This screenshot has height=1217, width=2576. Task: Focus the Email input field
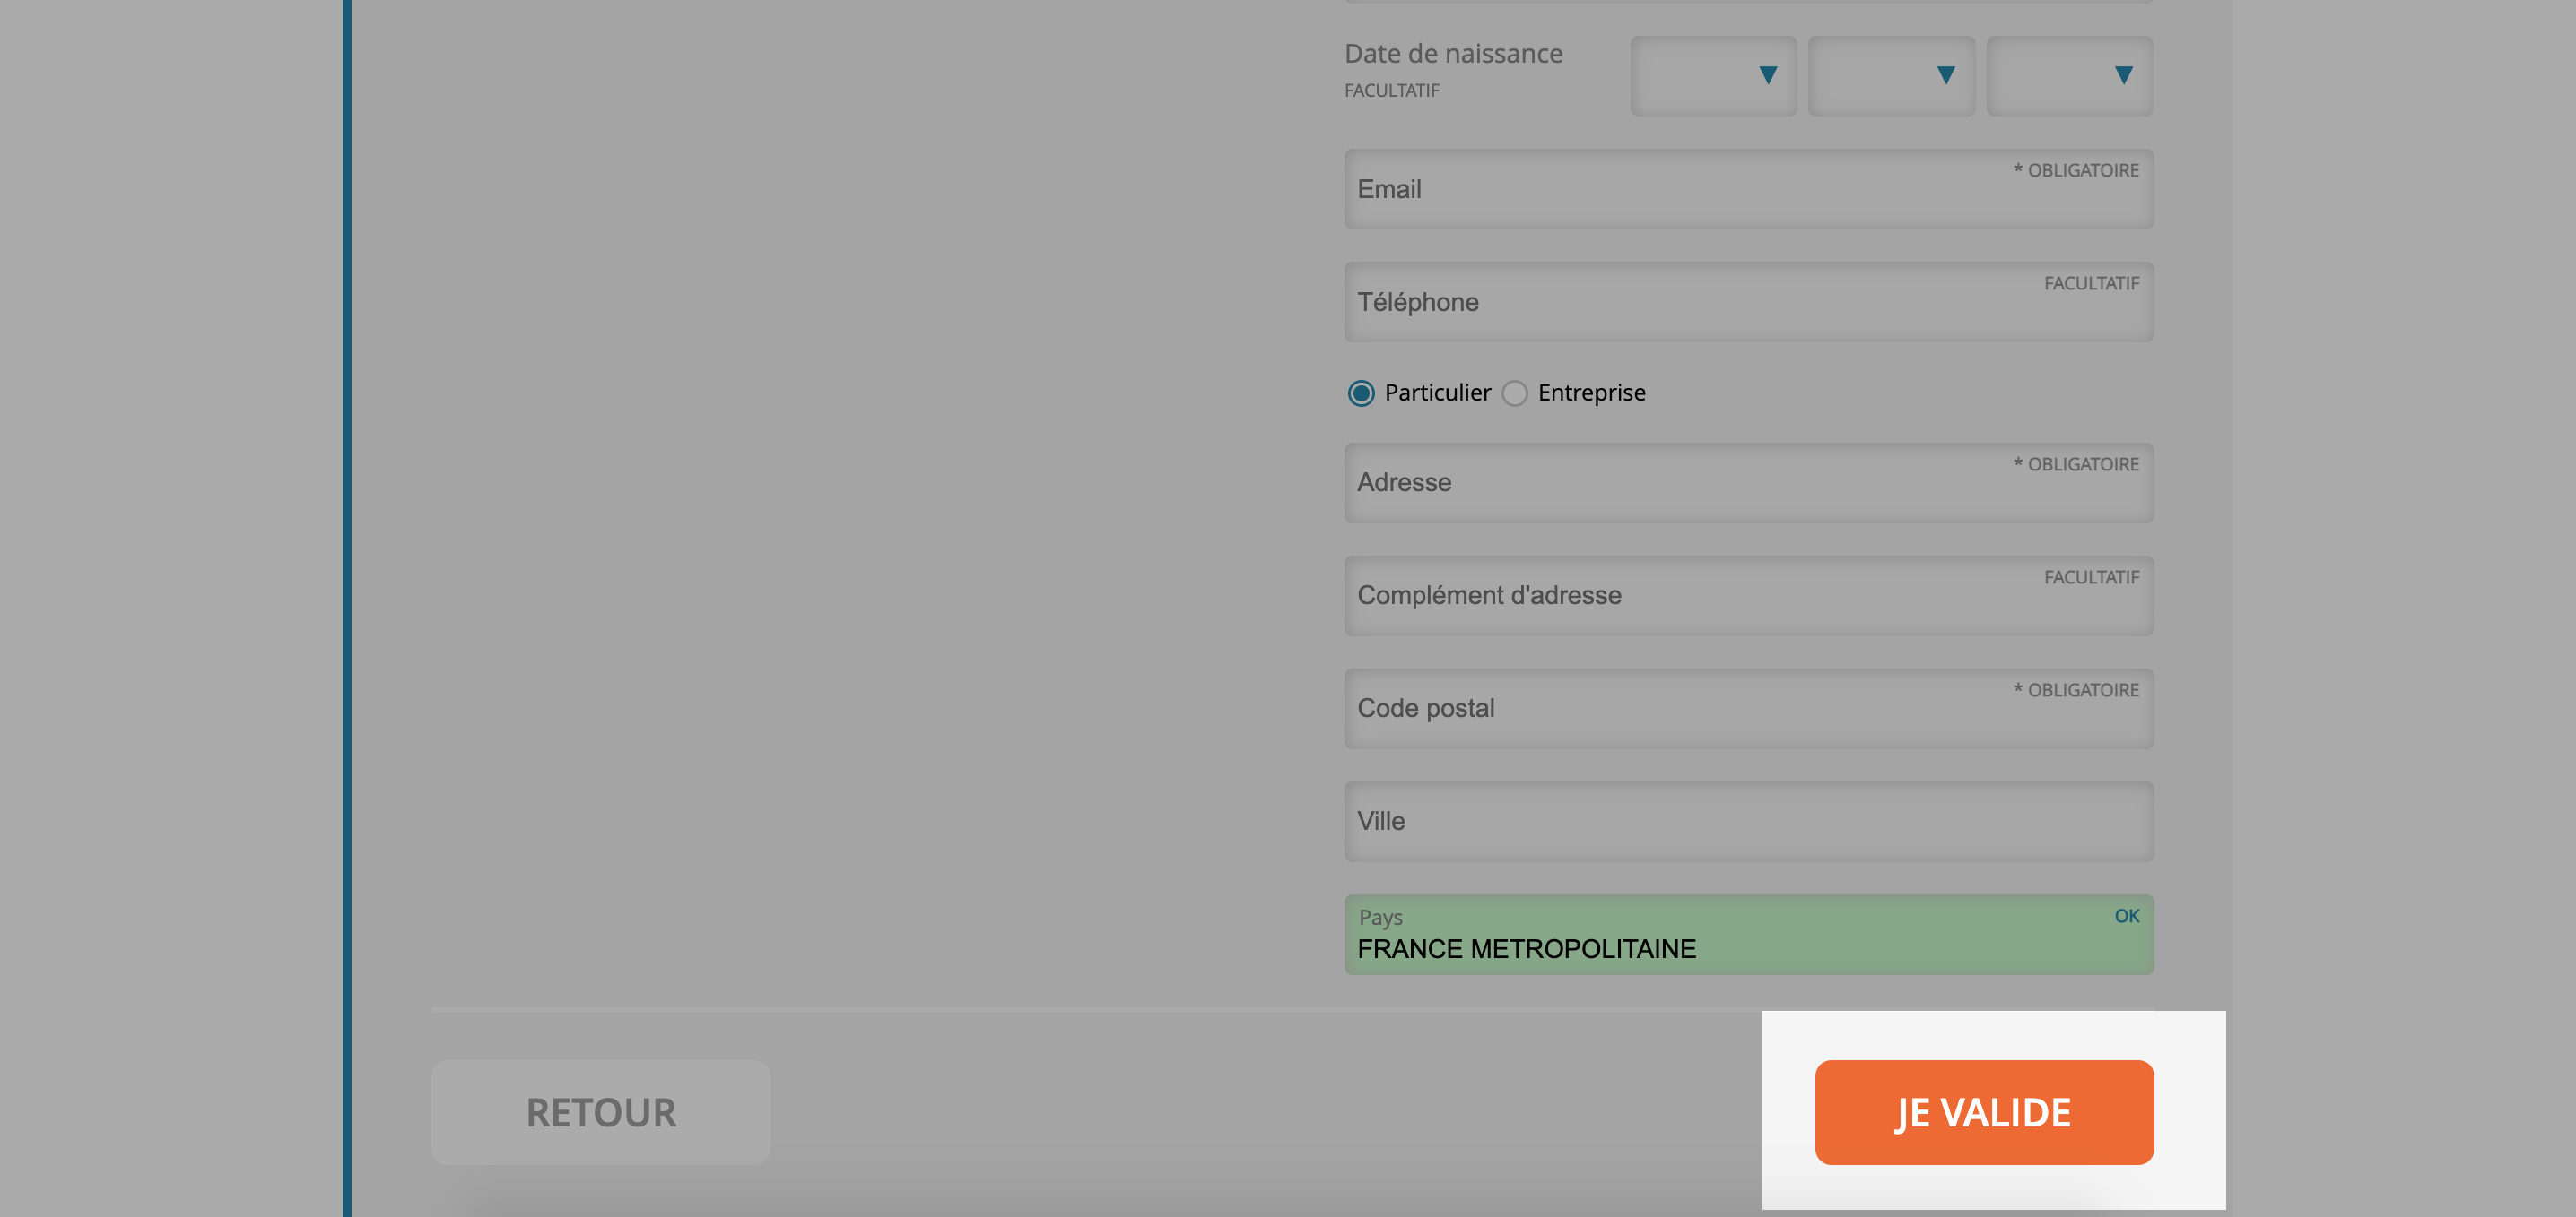1749,189
